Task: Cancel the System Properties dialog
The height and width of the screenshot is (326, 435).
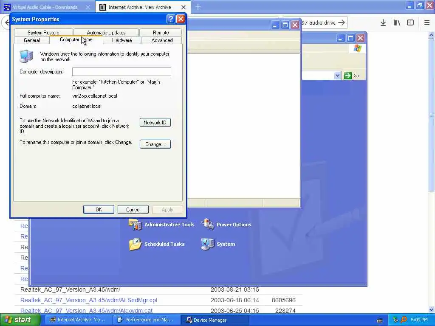Action: click(133, 210)
